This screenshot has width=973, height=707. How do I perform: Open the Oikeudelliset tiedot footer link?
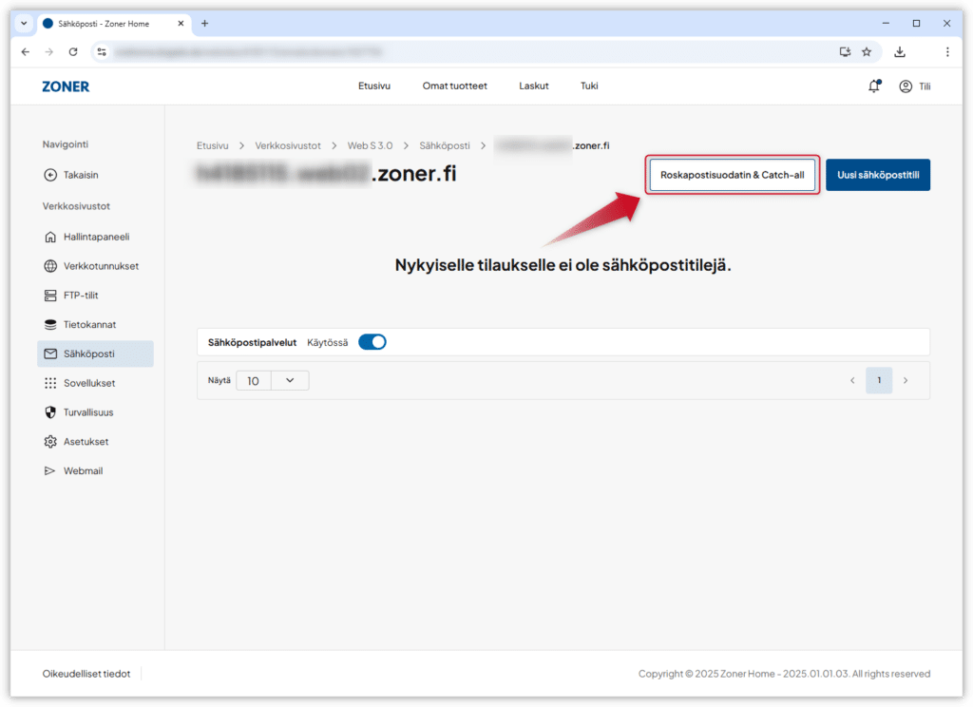pyautogui.click(x=86, y=674)
